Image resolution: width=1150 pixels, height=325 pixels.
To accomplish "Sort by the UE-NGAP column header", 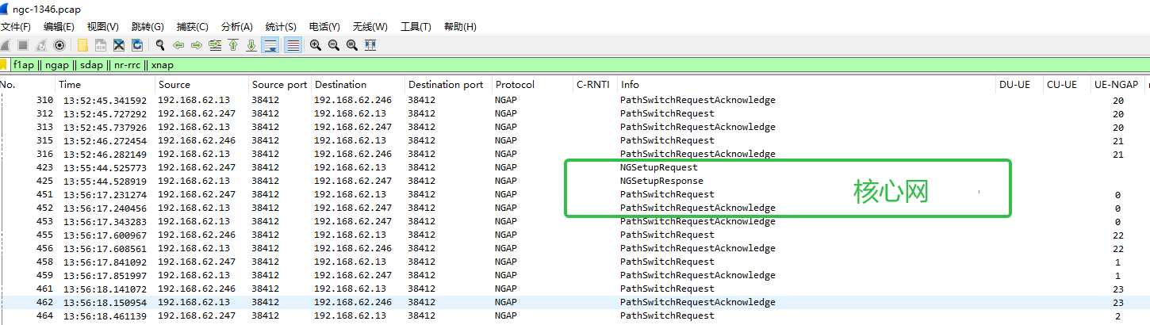I will (x=1116, y=85).
